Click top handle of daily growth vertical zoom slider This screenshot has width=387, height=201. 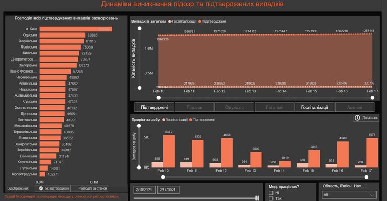click(139, 126)
